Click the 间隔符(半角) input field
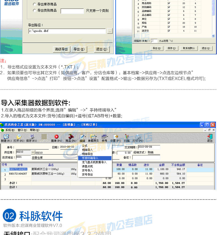The width and height of the screenshot is (217, 235). coord(154,41)
